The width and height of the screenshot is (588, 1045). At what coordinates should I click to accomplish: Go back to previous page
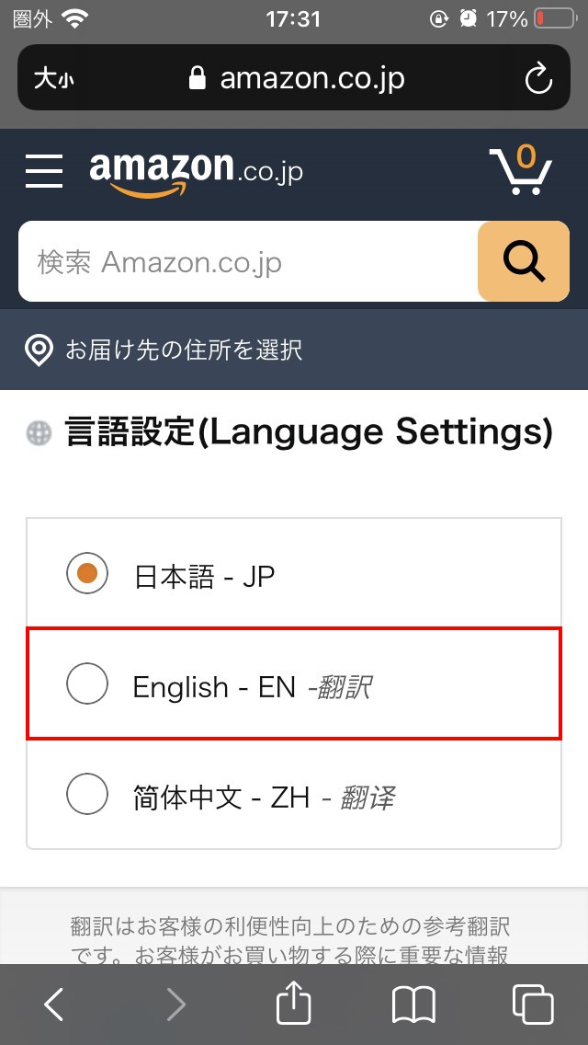click(55, 1005)
